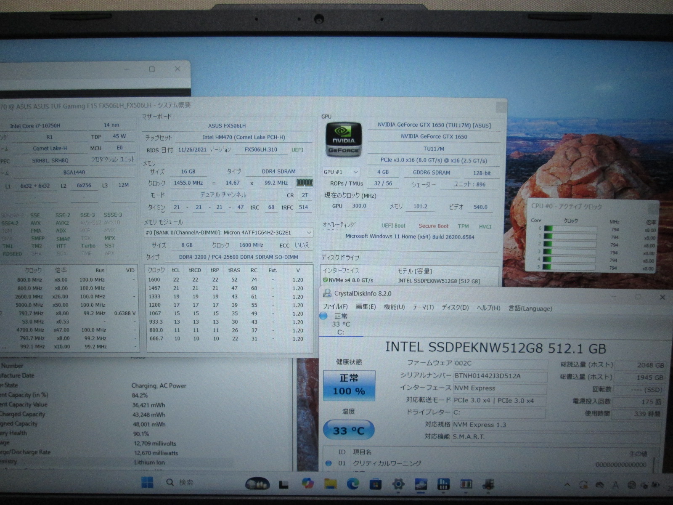Click the Windows Start button
This screenshot has width=673, height=505.
pyautogui.click(x=147, y=482)
